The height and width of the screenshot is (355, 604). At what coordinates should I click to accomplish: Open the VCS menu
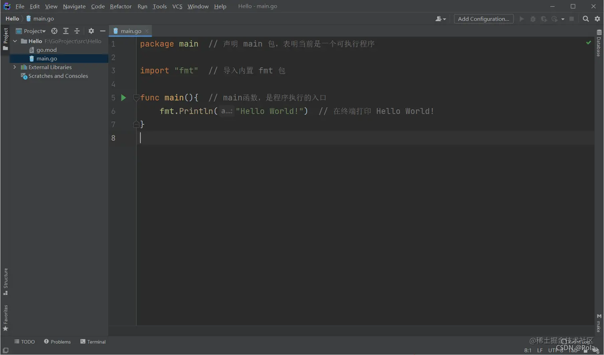177,6
